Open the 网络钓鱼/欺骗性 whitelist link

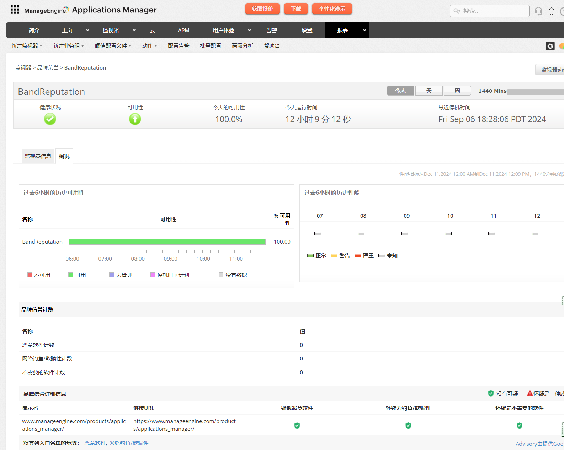coord(129,443)
